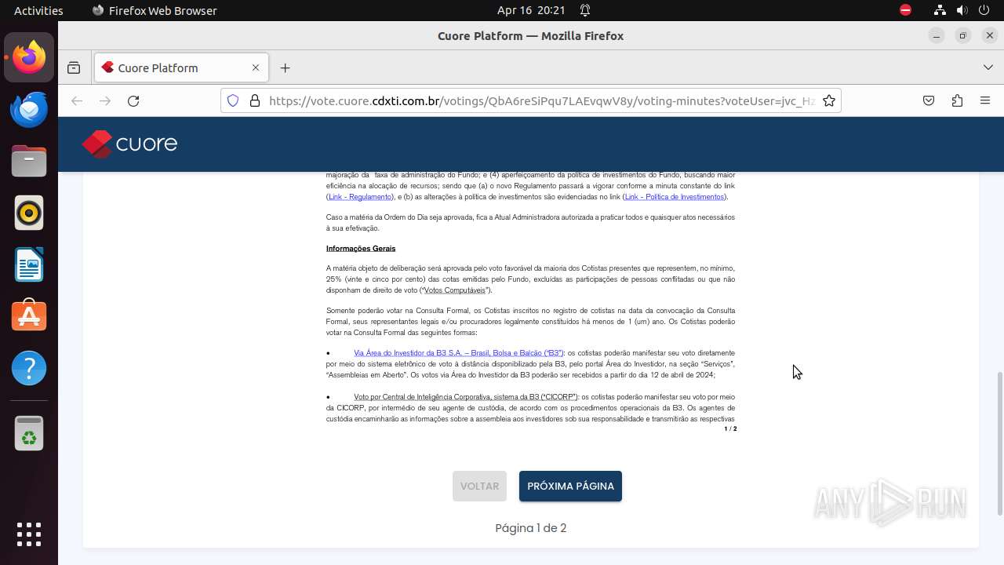Viewport: 1004px width, 565px height.
Task: Open Via Área do Investidor da B3 link
Action: pos(459,353)
